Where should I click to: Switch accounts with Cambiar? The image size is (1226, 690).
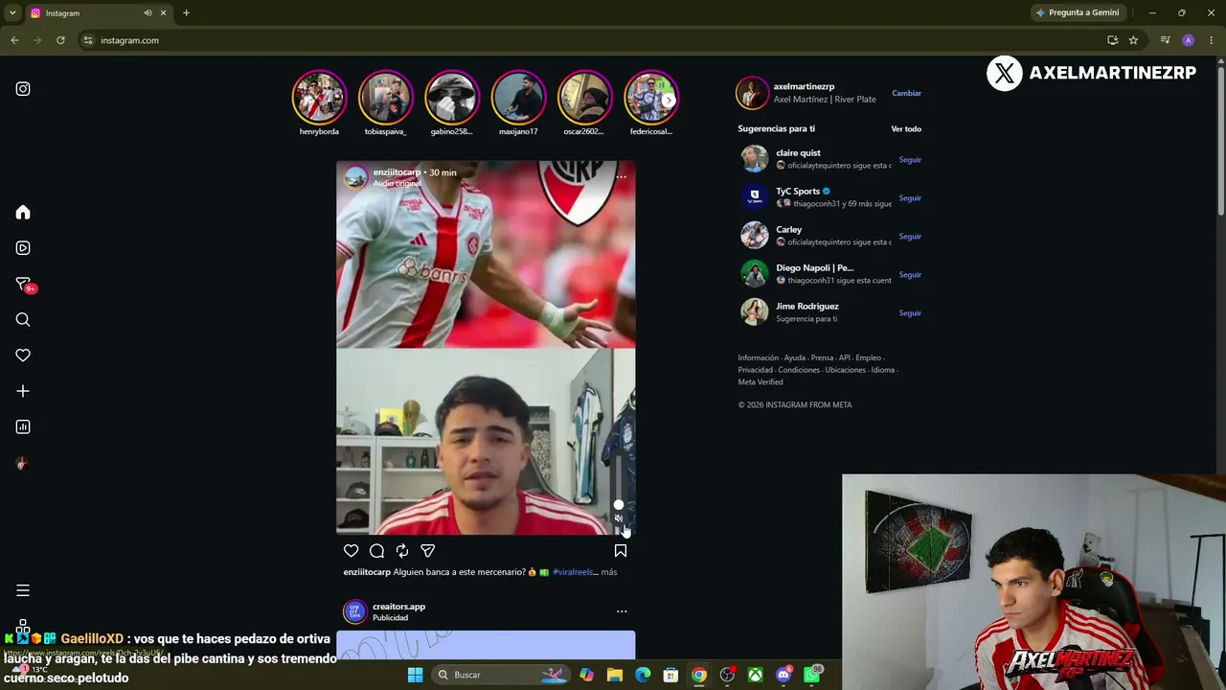(906, 93)
